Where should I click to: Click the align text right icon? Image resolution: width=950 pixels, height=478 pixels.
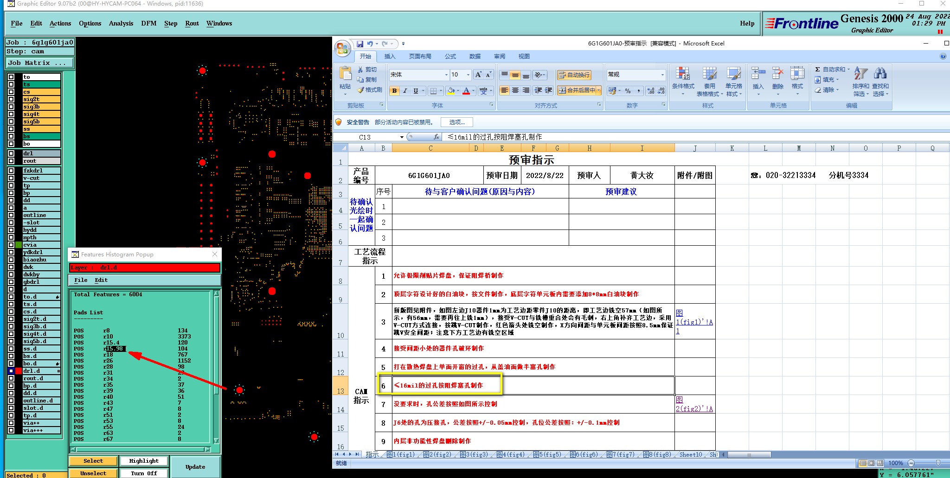(526, 91)
